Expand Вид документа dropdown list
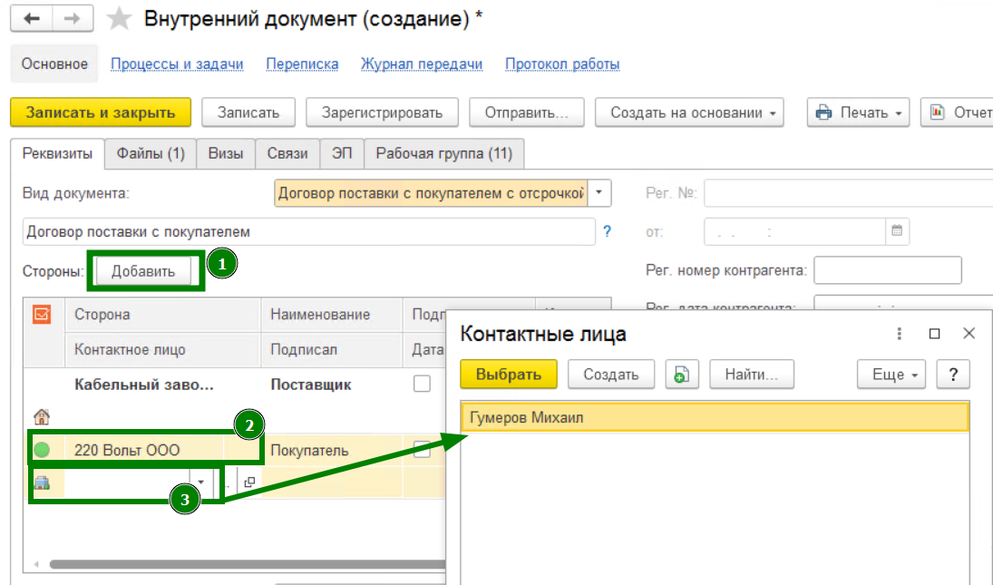This screenshot has width=993, height=585. tap(599, 193)
